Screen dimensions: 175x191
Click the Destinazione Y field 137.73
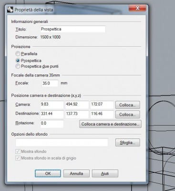pos(77,114)
